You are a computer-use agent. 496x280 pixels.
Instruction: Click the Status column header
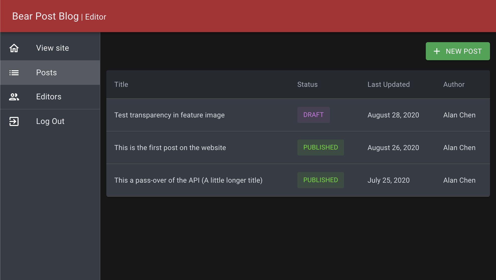[307, 85]
